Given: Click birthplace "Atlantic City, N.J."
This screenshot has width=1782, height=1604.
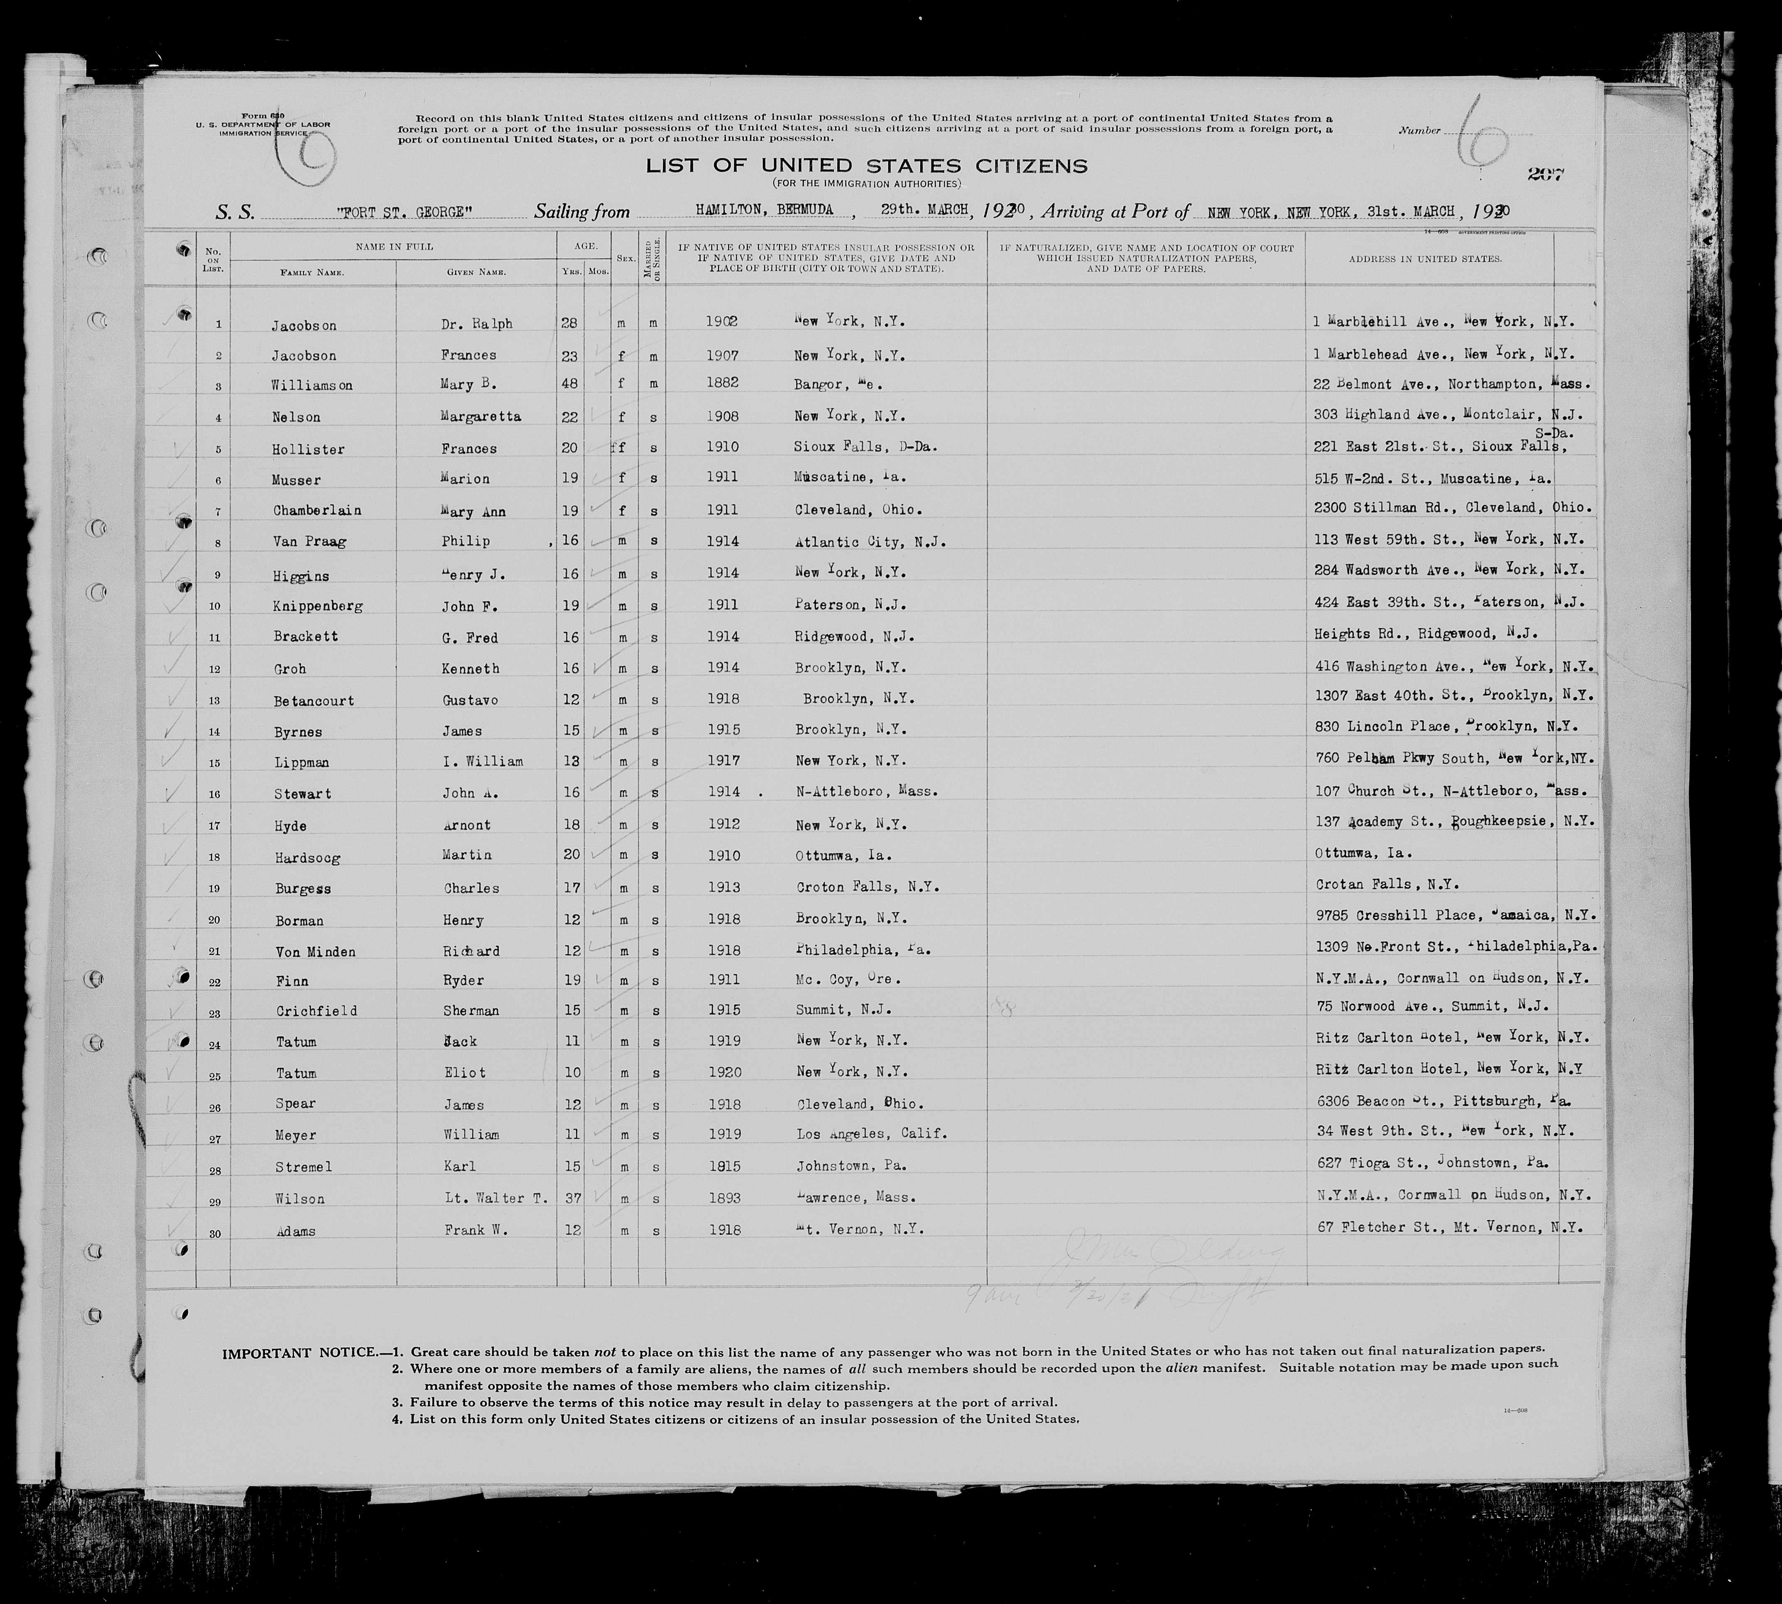Looking at the screenshot, I should [x=870, y=542].
